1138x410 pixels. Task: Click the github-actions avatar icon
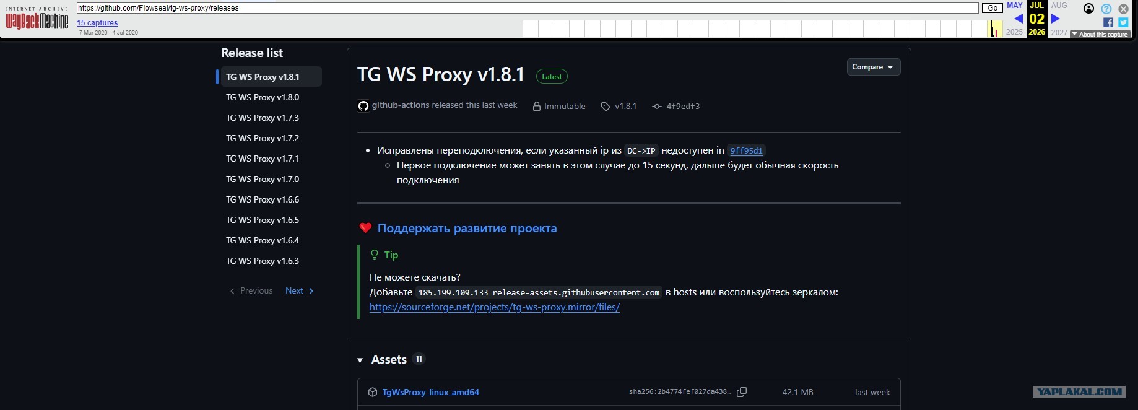(x=363, y=106)
